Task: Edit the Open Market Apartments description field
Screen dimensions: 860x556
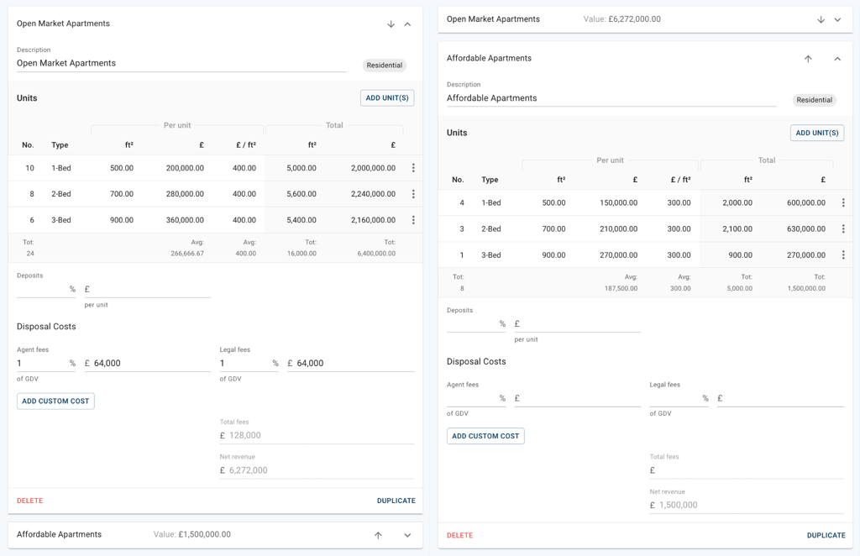Action: click(x=181, y=63)
